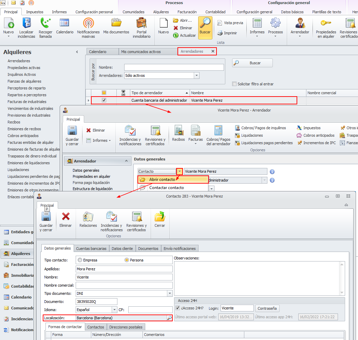
Task: Open the Tipo documento DNI dropdown
Action: (170, 293)
